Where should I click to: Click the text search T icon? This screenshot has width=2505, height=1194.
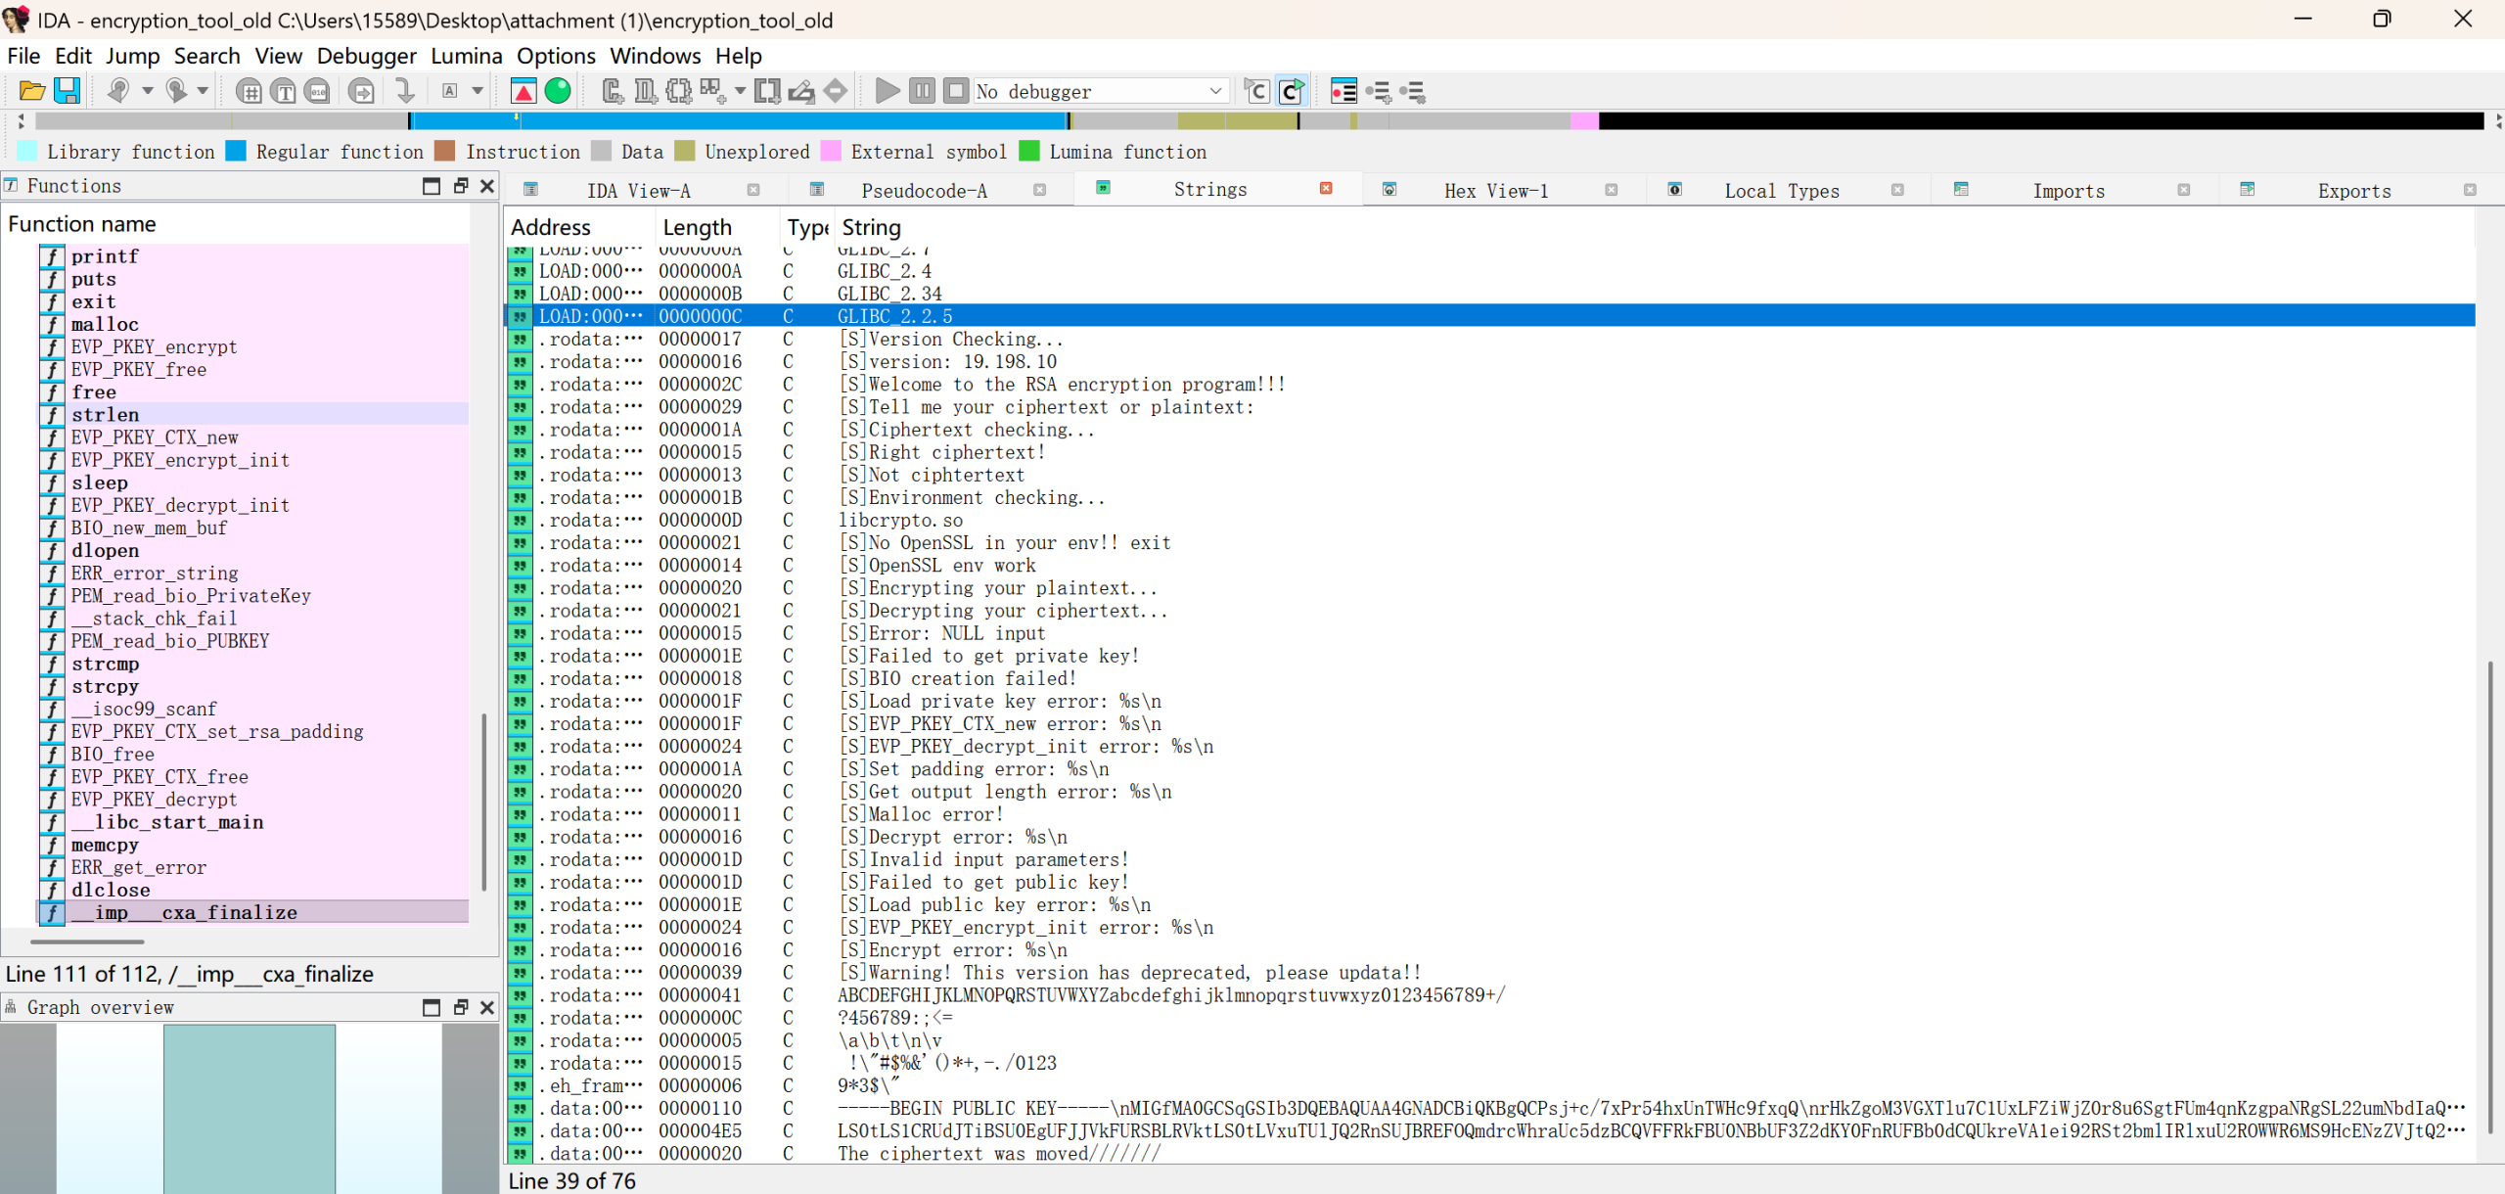284,91
